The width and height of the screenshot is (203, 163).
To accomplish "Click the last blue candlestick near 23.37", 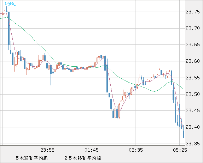I will click(x=184, y=134).
